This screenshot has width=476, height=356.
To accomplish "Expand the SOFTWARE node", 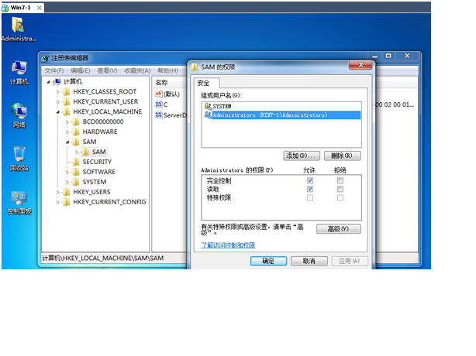I will coord(67,172).
